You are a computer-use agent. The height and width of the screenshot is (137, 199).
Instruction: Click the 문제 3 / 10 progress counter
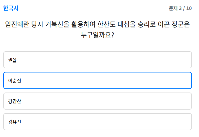tap(180, 8)
